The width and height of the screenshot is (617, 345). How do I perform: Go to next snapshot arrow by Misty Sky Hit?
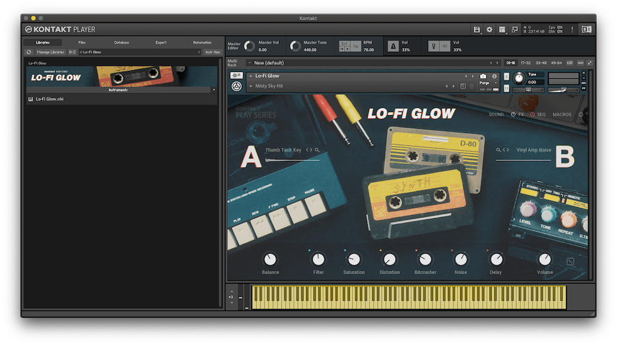tap(453, 86)
